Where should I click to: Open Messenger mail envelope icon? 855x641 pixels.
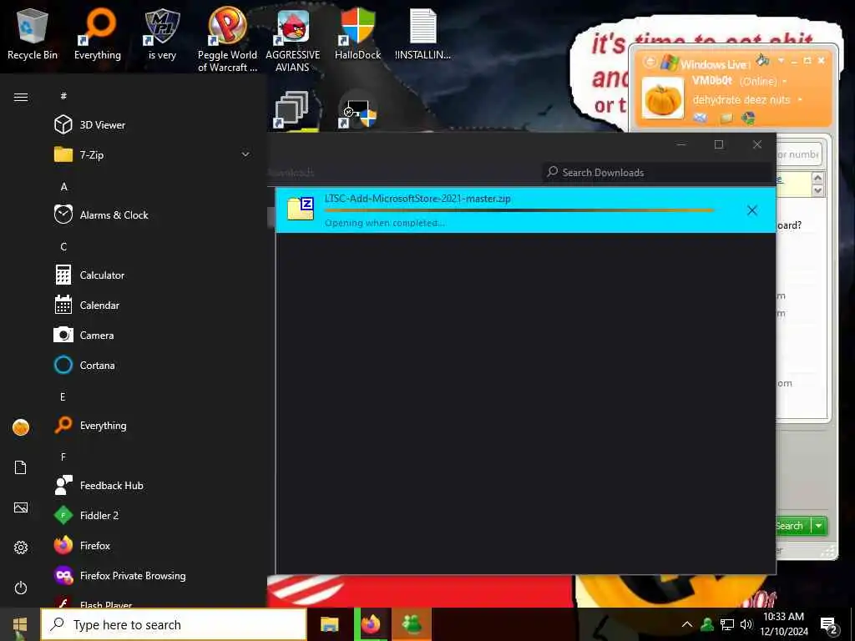click(701, 118)
